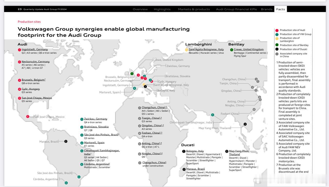Click dark green Bentley legend swatch
Screen dimensions: 329x187
coord(277,45)
